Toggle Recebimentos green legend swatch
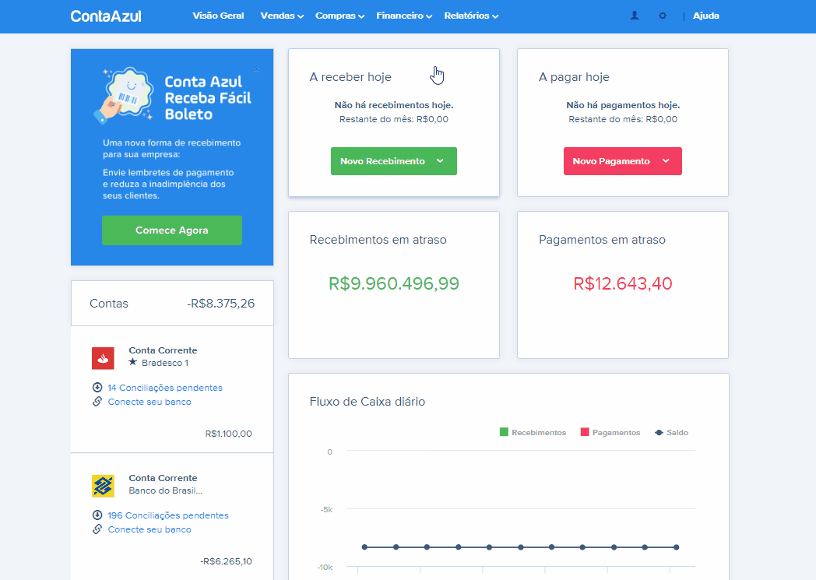 click(504, 432)
